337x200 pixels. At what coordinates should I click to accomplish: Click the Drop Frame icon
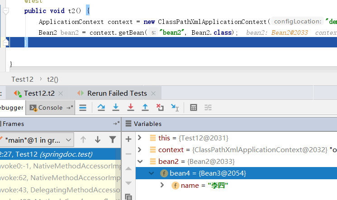pyautogui.click(x=160, y=107)
